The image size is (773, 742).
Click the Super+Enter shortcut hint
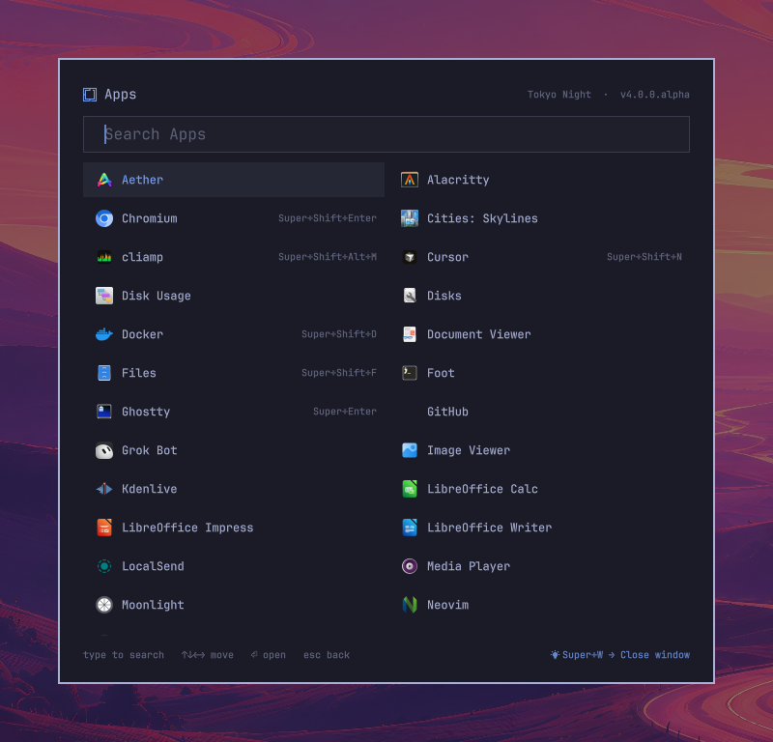(345, 412)
